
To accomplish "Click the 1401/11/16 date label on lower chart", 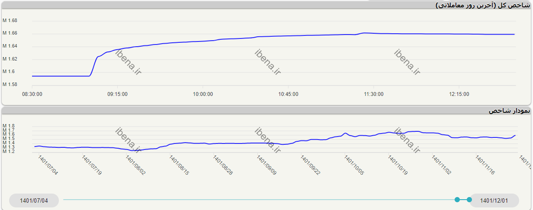I will [485, 165].
